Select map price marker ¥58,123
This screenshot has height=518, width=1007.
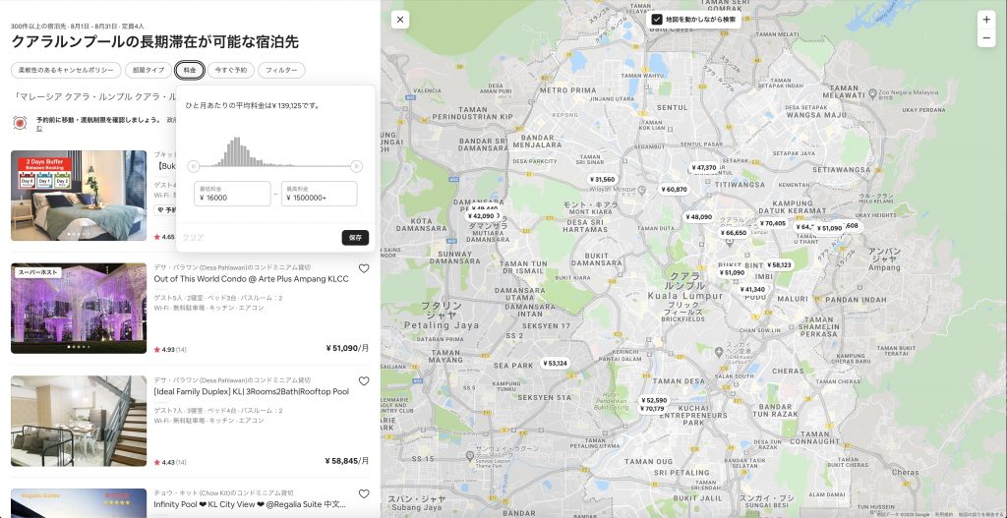pyautogui.click(x=779, y=264)
